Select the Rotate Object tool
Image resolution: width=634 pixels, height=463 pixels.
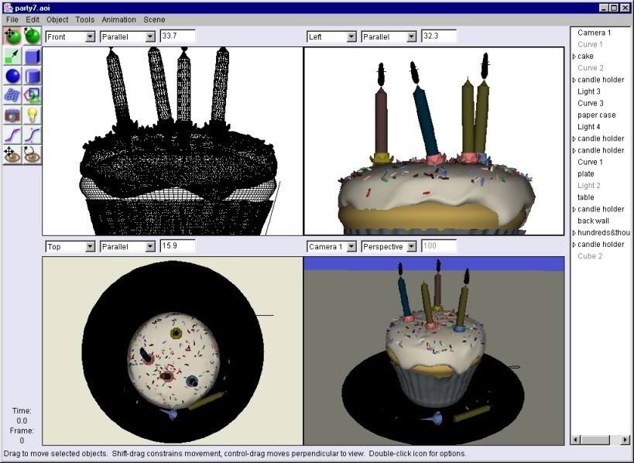pyautogui.click(x=32, y=36)
